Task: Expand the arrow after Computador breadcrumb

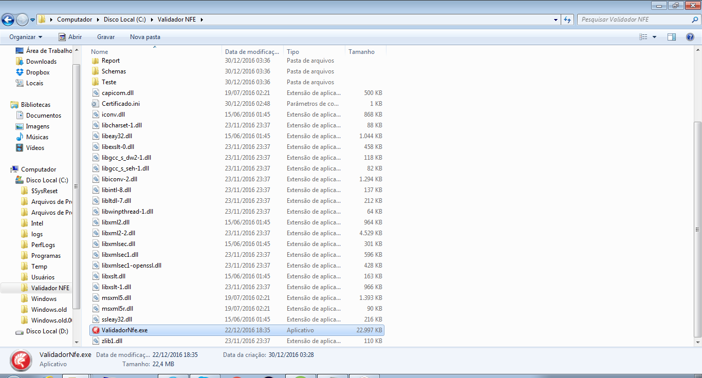Action: (x=98, y=20)
